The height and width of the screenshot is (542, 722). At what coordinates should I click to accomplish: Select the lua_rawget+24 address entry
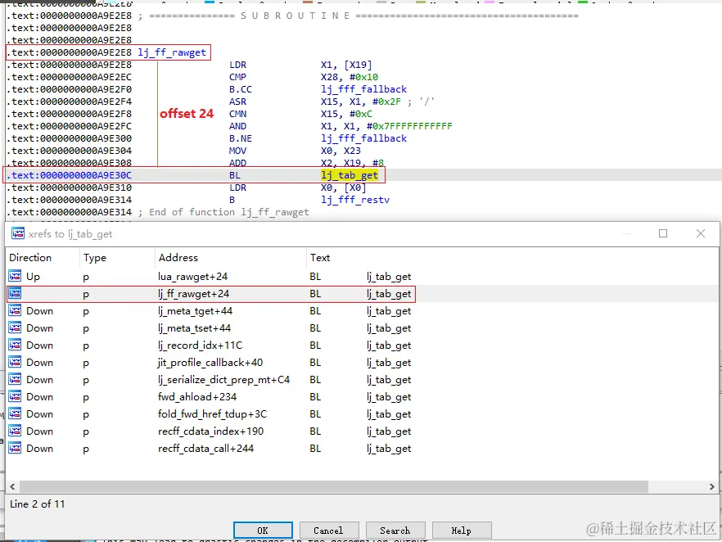(x=192, y=276)
